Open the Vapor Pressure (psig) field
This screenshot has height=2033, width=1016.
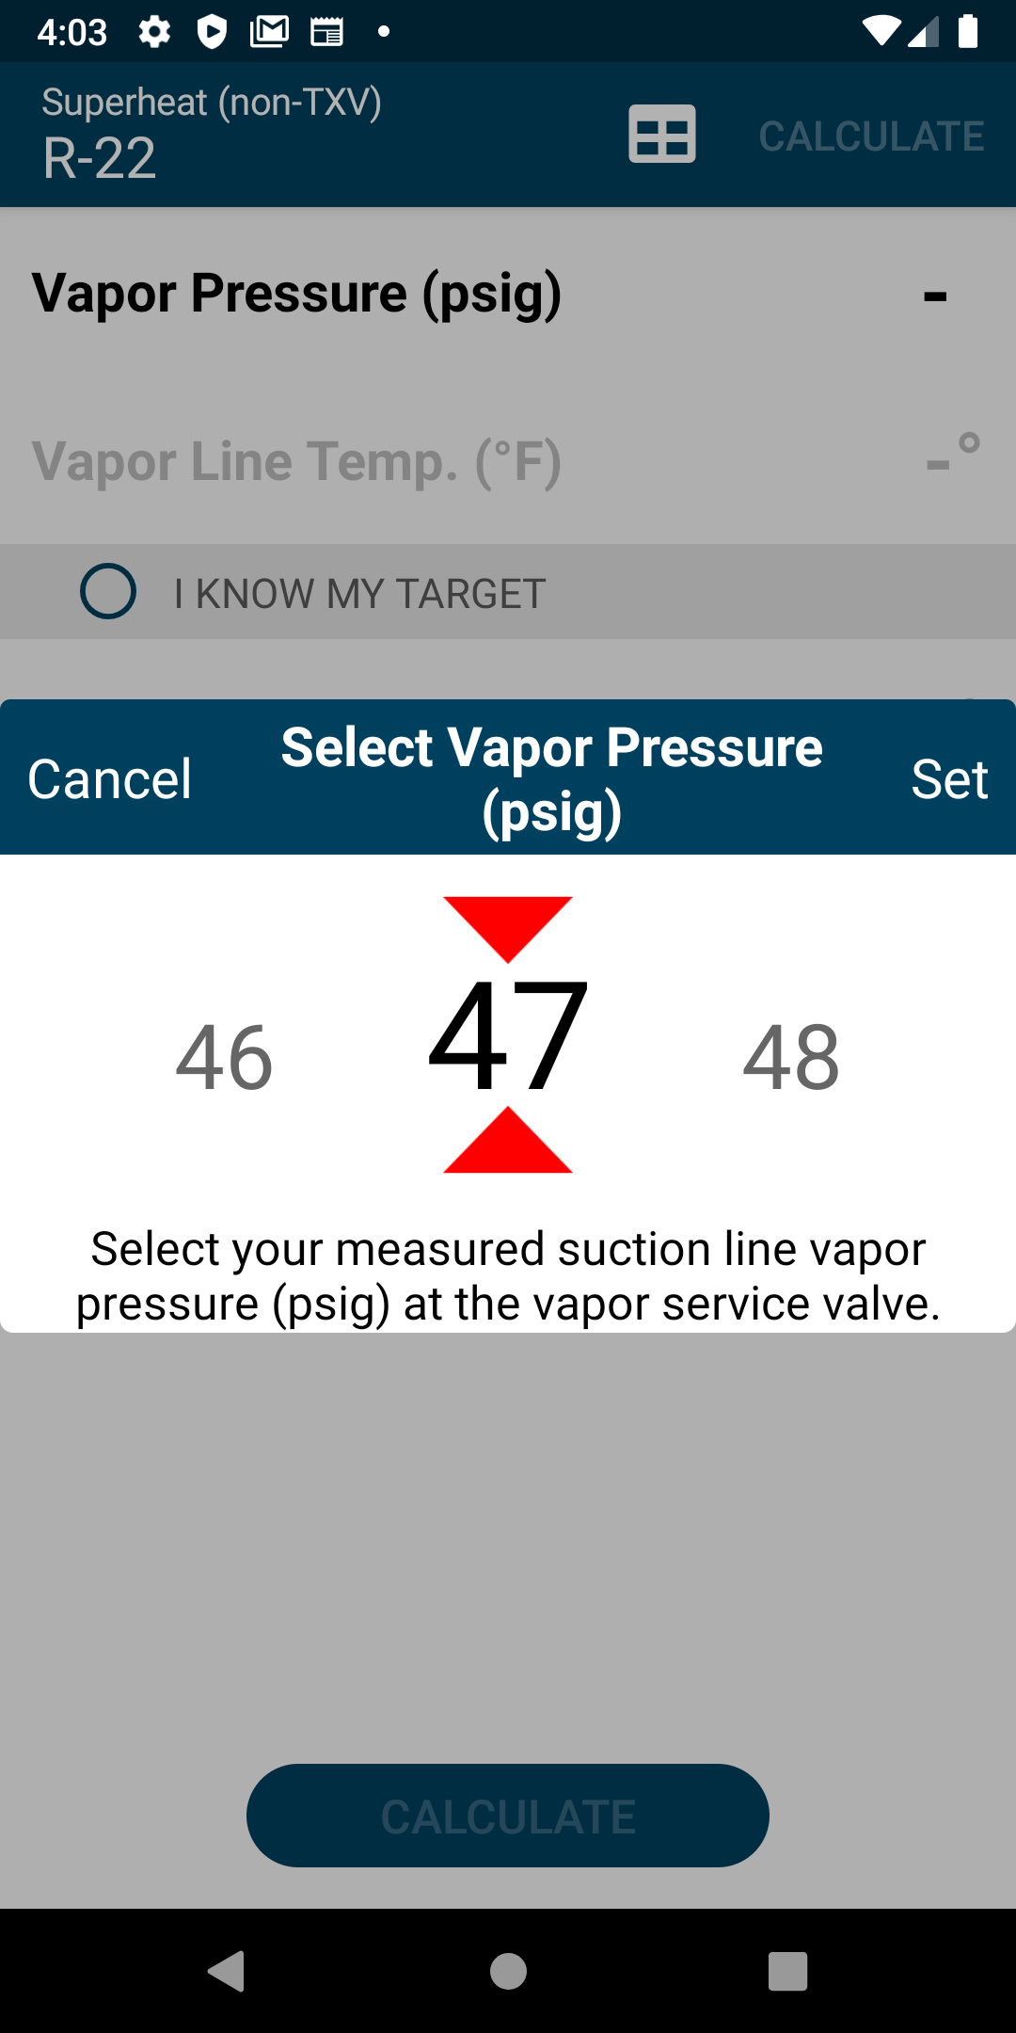pyautogui.click(x=508, y=293)
